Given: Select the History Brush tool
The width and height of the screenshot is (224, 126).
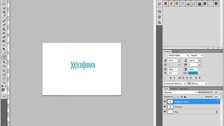Looking at the screenshot, I should click(4, 33).
